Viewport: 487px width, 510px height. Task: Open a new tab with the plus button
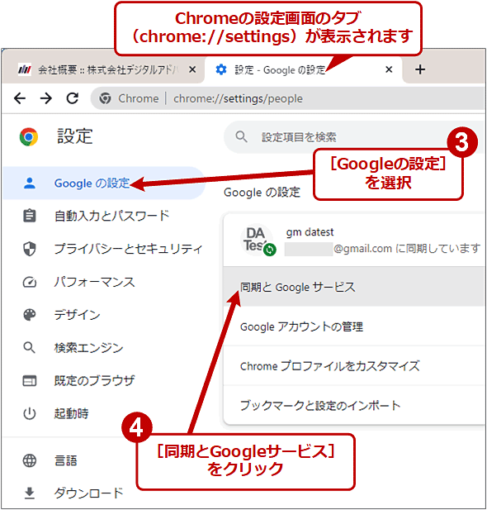tap(420, 69)
